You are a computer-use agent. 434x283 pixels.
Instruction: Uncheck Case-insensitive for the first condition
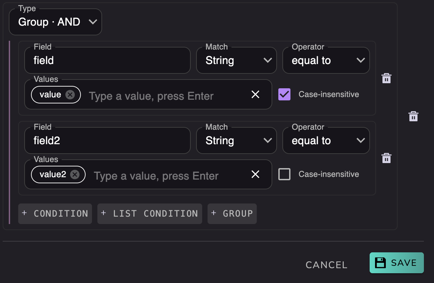point(284,94)
